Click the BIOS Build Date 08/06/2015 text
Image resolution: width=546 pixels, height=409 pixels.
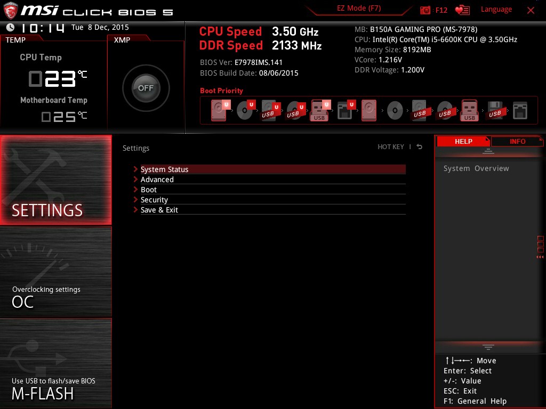point(249,73)
